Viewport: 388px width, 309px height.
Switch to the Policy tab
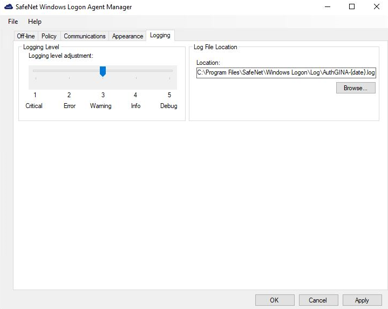pos(49,36)
